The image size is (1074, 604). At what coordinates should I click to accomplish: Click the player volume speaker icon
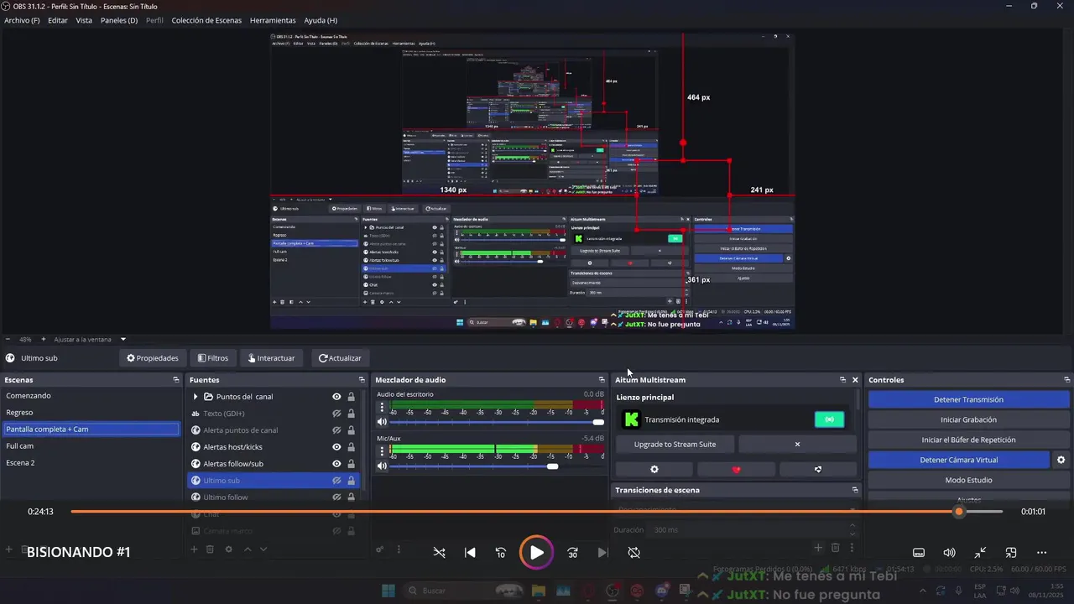tap(949, 553)
